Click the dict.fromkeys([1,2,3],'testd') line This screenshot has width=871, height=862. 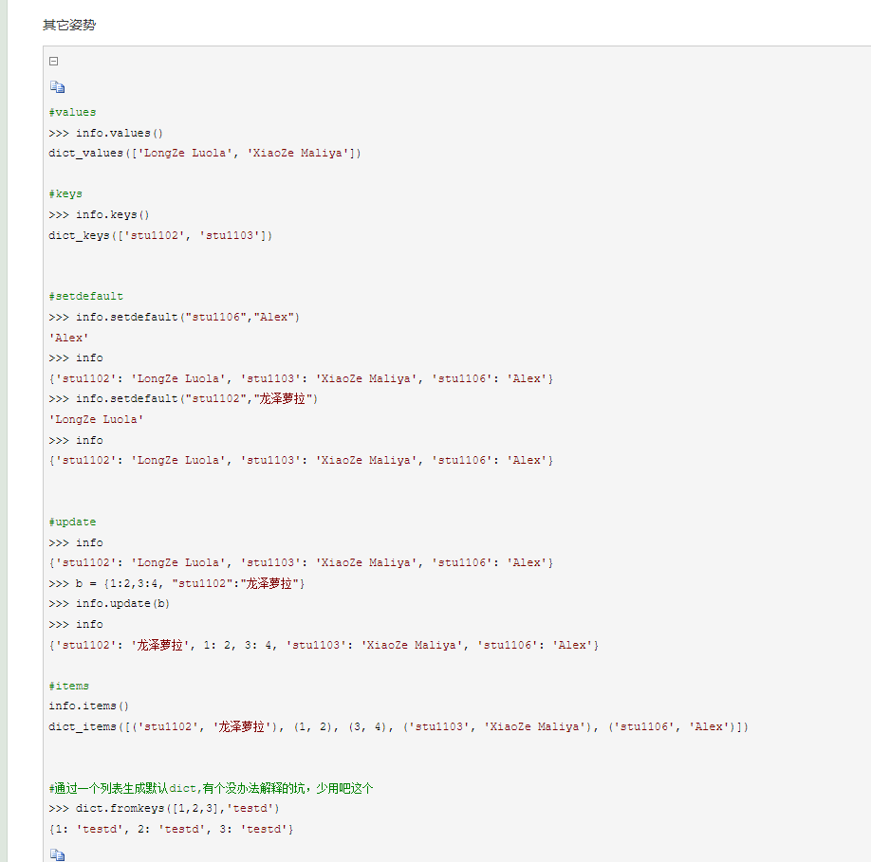click(x=164, y=809)
